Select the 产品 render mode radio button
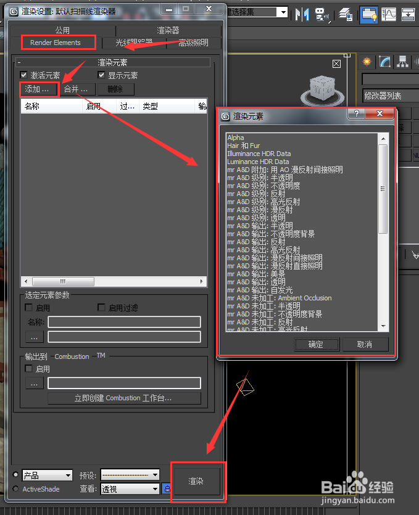Screen dimensions: 419x515 click(15, 474)
